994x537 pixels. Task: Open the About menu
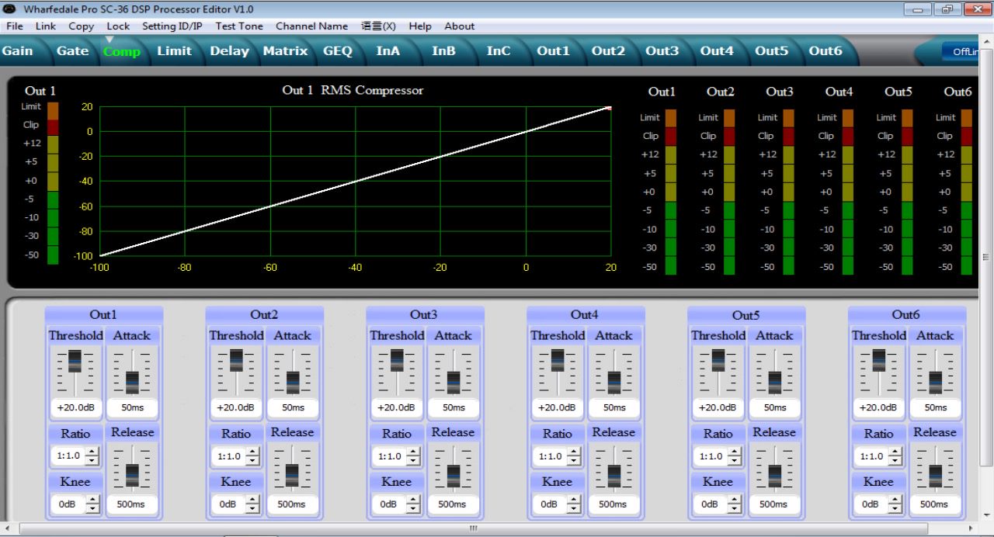pos(460,26)
